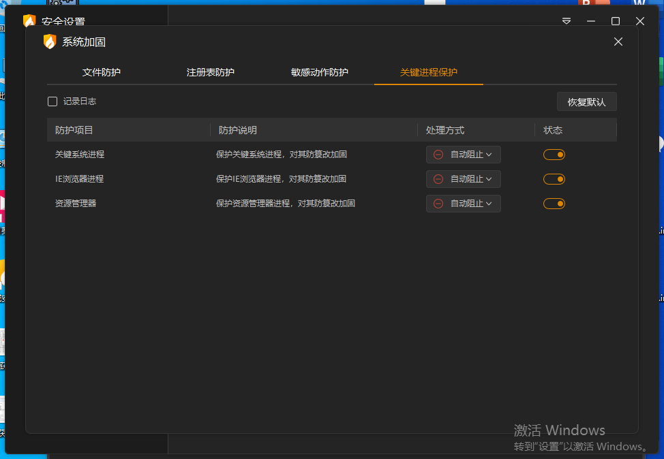
Task: Maximize the 安全设置 window
Action: click(x=616, y=21)
